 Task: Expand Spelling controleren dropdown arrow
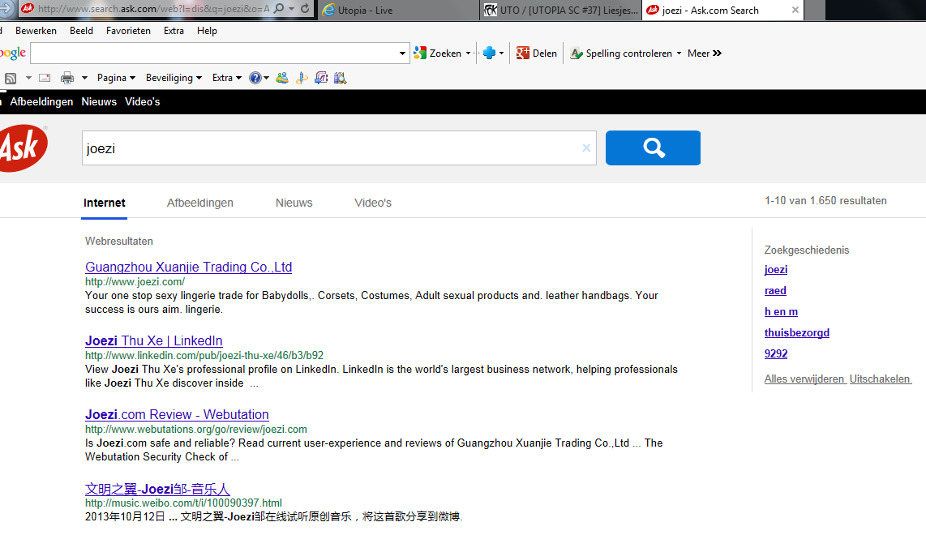point(679,53)
